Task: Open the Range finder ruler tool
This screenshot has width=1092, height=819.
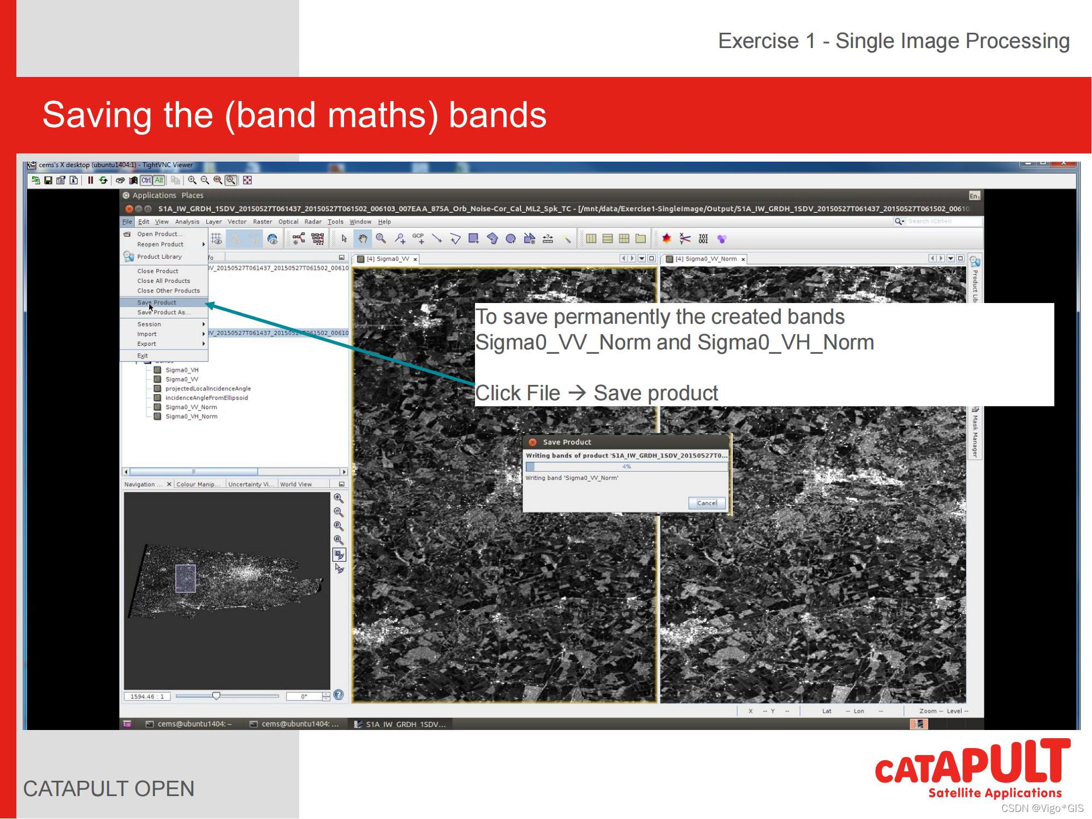Action: tap(548, 239)
